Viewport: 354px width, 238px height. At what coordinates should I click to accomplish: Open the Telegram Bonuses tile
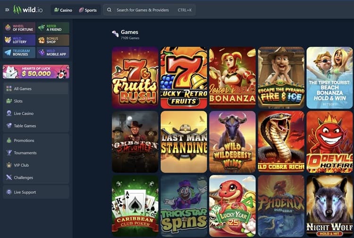(x=19, y=52)
